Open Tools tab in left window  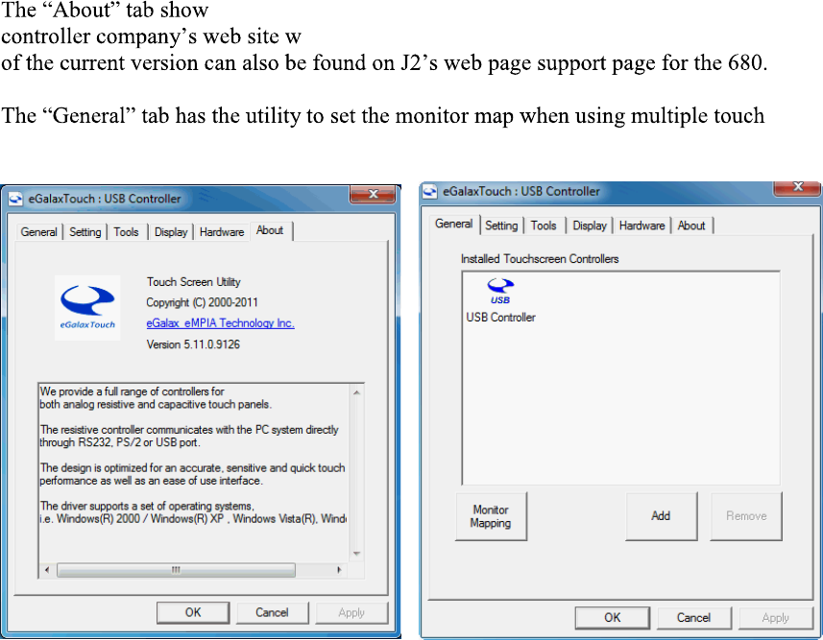point(126,232)
